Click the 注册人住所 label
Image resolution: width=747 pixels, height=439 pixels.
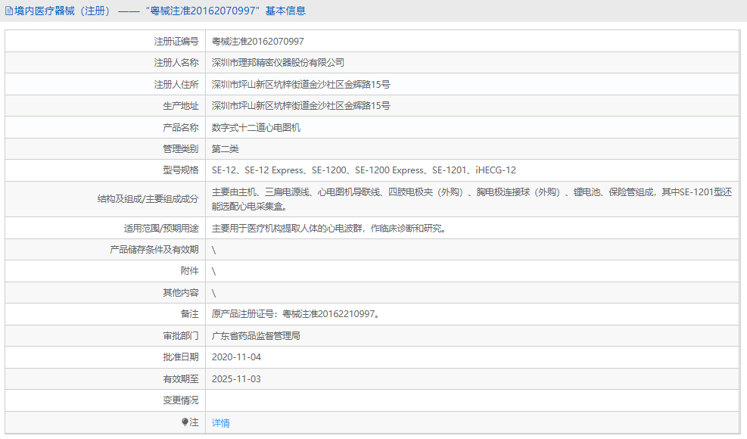tap(176, 84)
